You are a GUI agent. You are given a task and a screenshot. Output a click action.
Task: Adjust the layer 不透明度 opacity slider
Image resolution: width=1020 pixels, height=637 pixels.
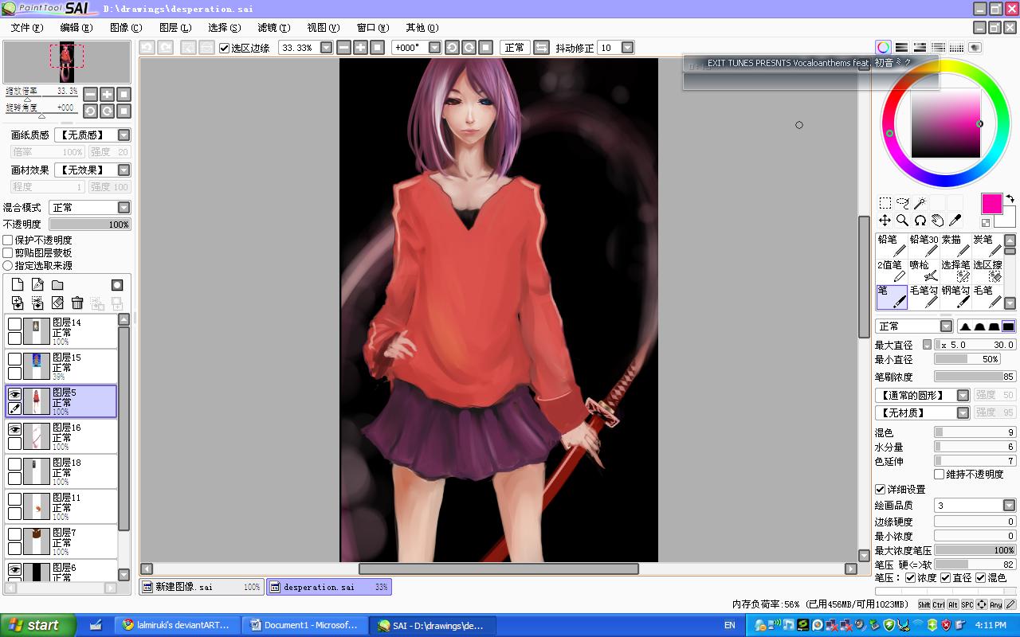[90, 225]
